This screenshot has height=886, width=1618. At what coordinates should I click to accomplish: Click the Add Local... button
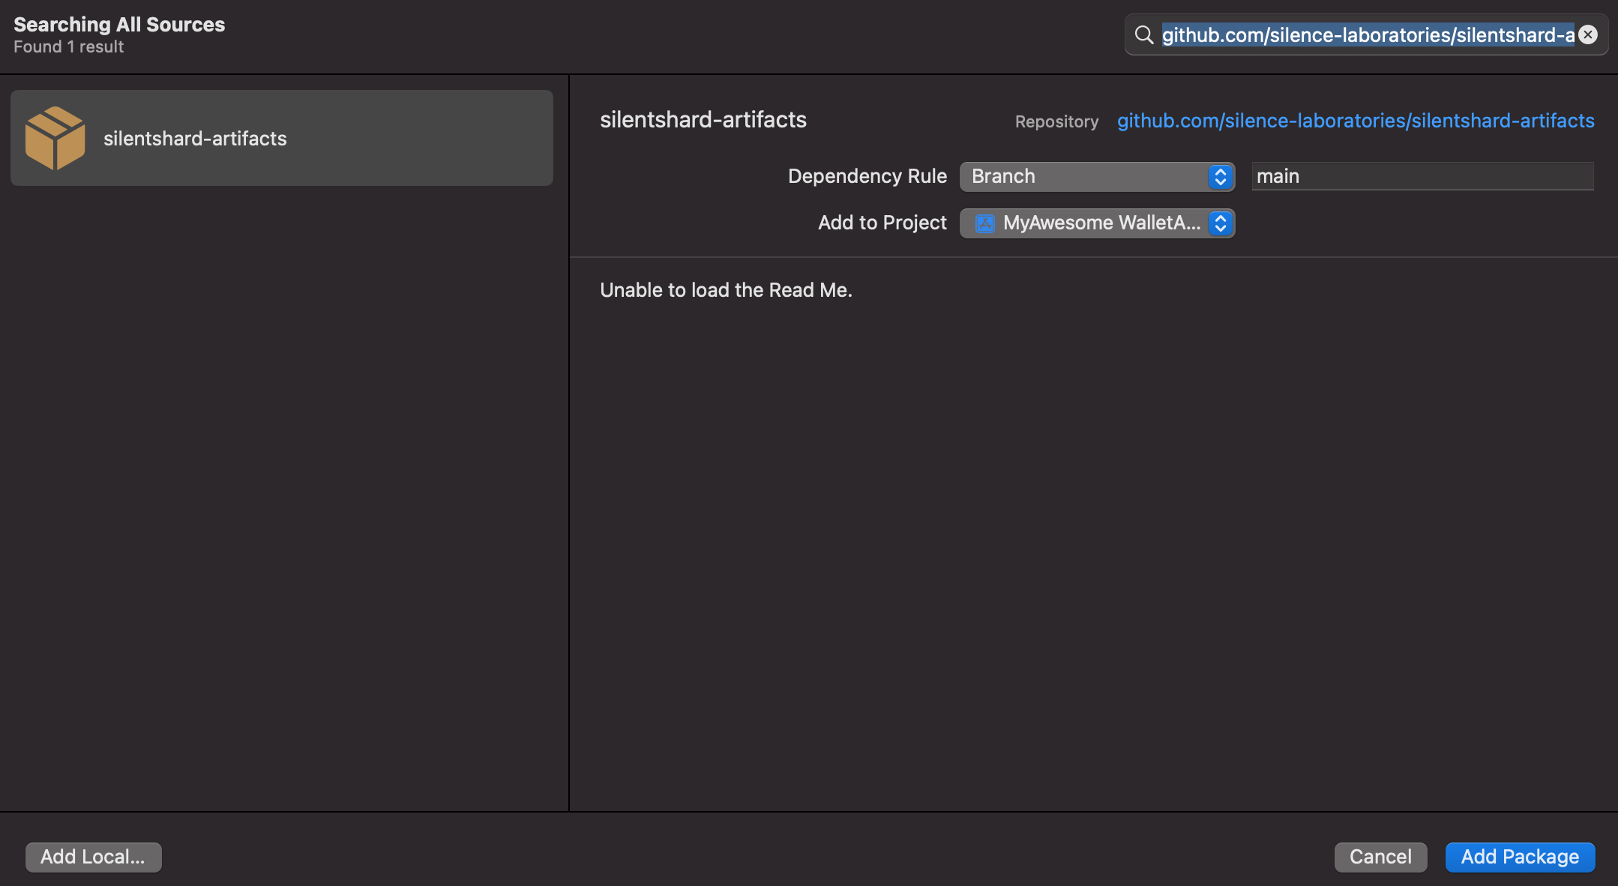coord(93,857)
